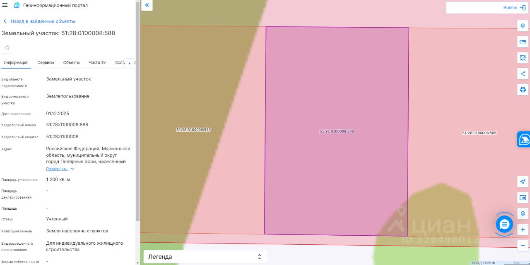The width and height of the screenshot is (530, 265).
Task: Print the map with printer icon
Action: tap(523, 90)
